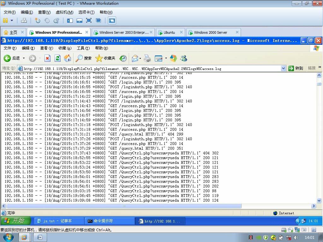Image resolution: width=323 pixels, height=242 pixels.
Task: Expand the address bar dropdown list
Action: click(284, 68)
